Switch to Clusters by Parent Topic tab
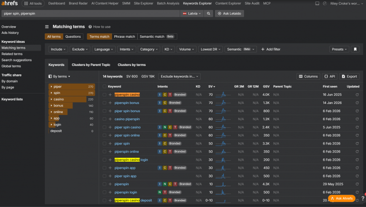 pyautogui.click(x=91, y=65)
